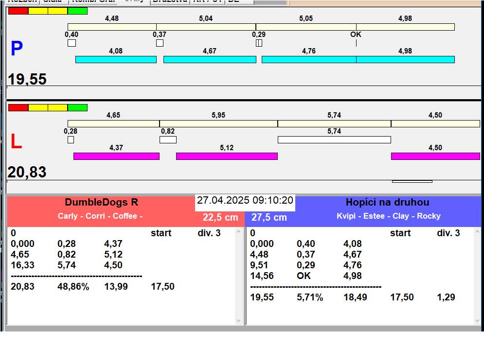Click the green start light in lane L
The width and height of the screenshot is (484, 348).
click(77, 107)
